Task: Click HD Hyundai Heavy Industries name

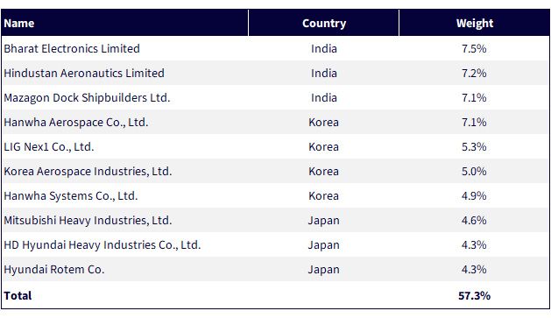Action: point(102,245)
